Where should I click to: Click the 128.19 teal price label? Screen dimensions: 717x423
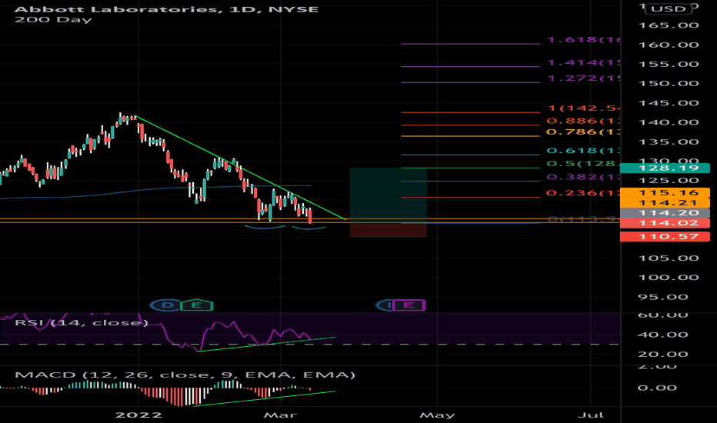click(x=665, y=168)
